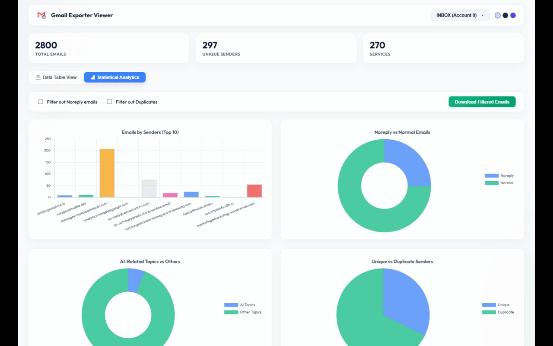Toggle Unique legend swatch
Image resolution: width=553 pixels, height=346 pixels.
[x=489, y=305]
